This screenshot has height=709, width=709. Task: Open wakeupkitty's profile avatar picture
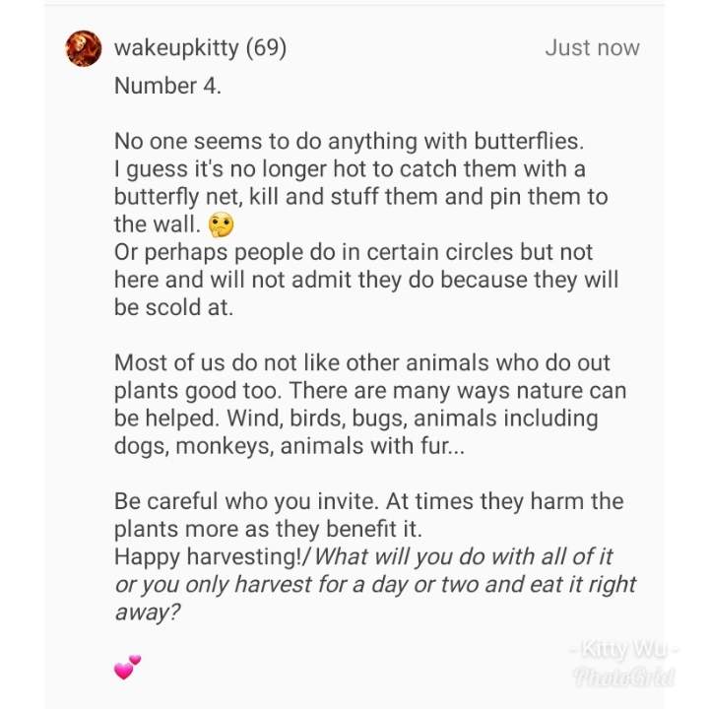(84, 48)
